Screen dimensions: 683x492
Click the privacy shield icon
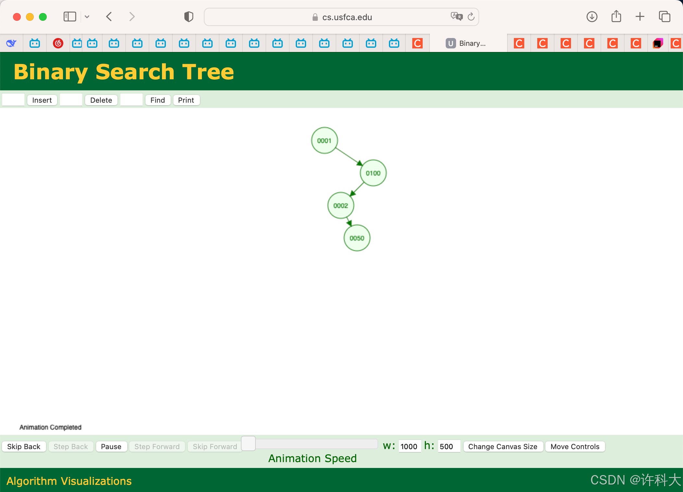coord(189,17)
